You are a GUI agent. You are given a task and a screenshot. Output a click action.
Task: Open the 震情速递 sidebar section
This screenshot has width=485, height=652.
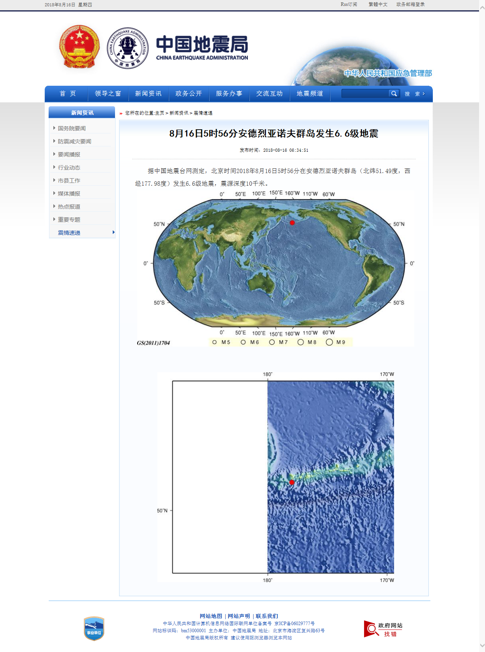(69, 233)
